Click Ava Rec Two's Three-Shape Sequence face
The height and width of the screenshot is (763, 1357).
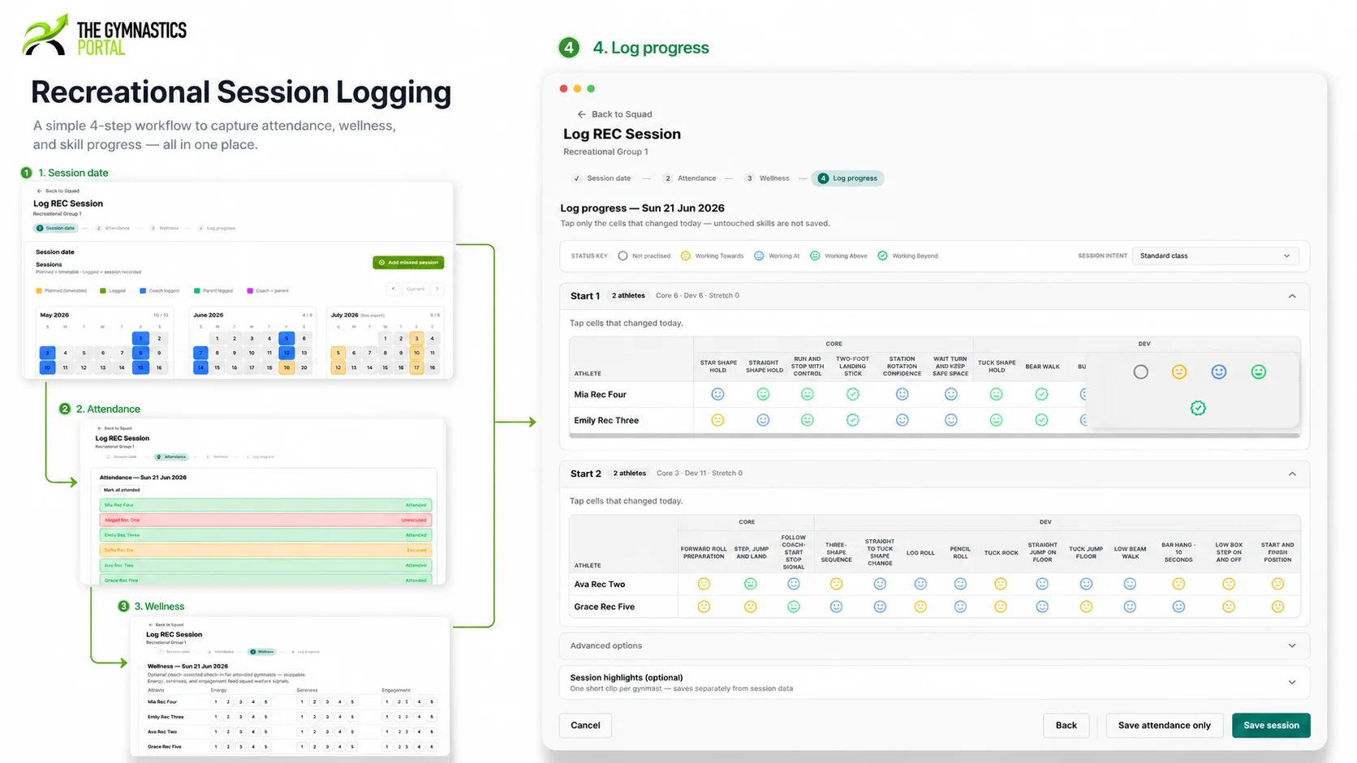[x=836, y=584]
